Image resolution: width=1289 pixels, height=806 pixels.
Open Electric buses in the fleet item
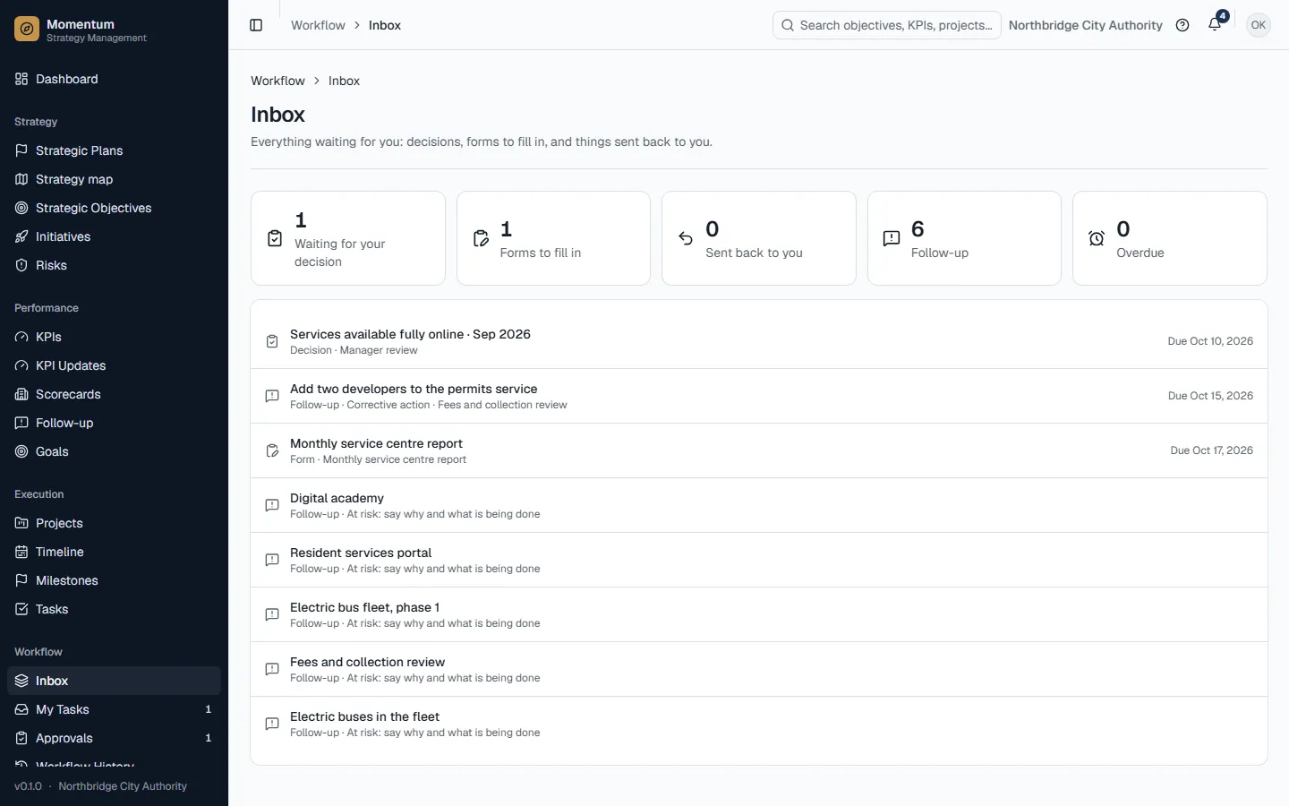[x=759, y=724]
